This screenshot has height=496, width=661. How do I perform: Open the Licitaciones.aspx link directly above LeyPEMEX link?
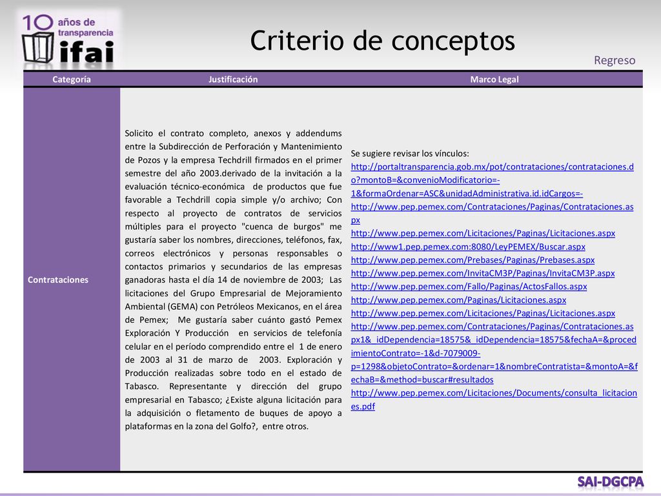[x=483, y=233]
